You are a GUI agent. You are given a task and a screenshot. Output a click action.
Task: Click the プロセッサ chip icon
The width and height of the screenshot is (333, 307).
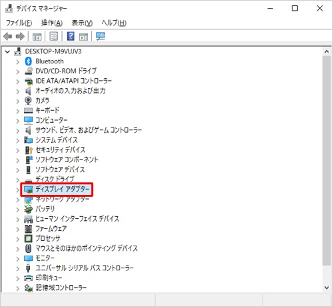(28, 238)
